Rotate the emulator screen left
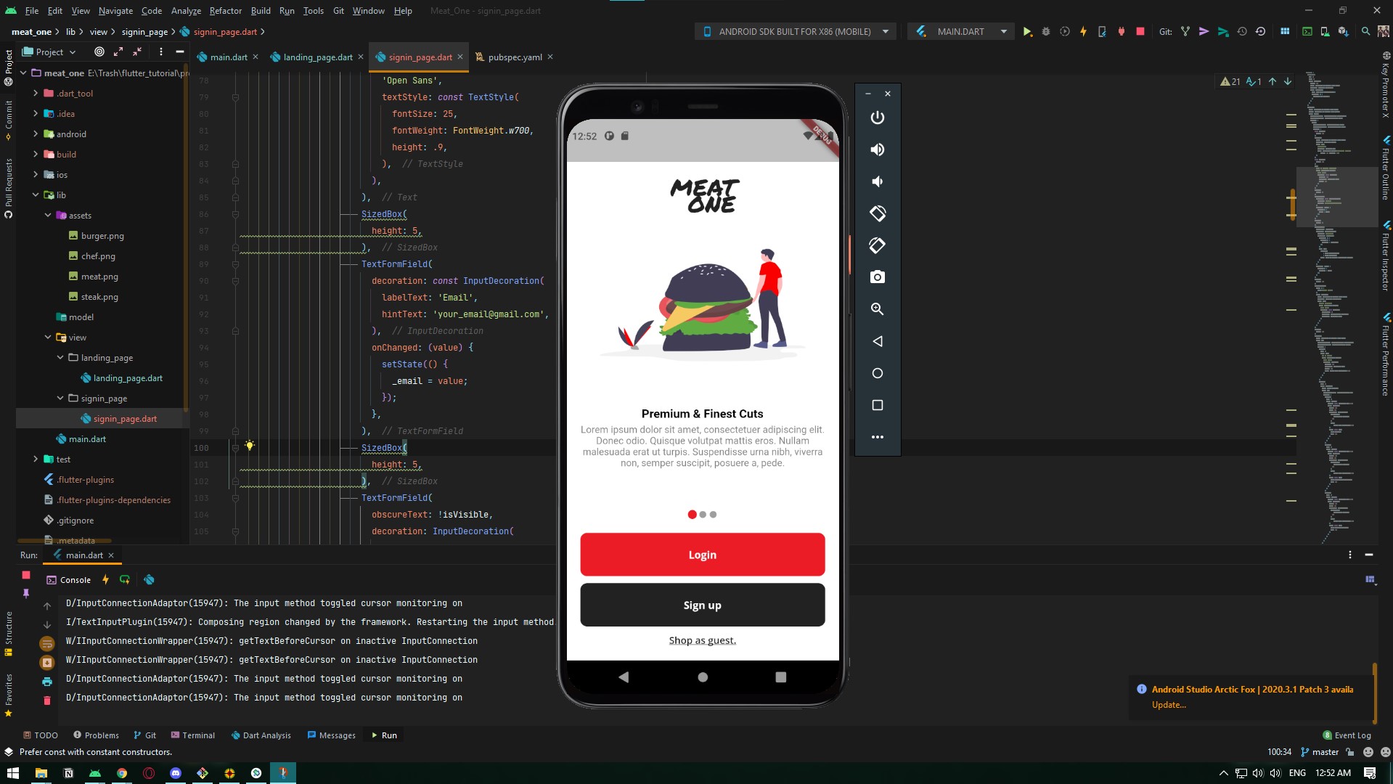The width and height of the screenshot is (1393, 784). click(878, 213)
